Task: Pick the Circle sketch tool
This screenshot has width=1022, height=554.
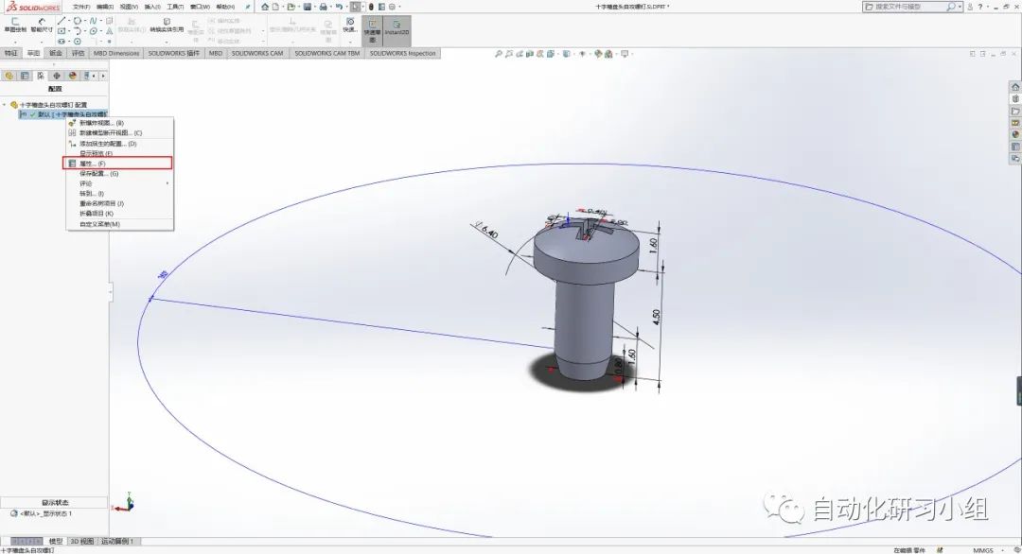Action: (x=77, y=21)
